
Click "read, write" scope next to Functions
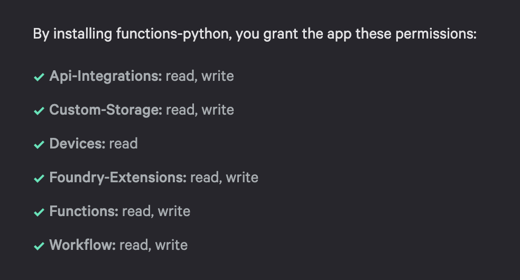[x=156, y=211]
